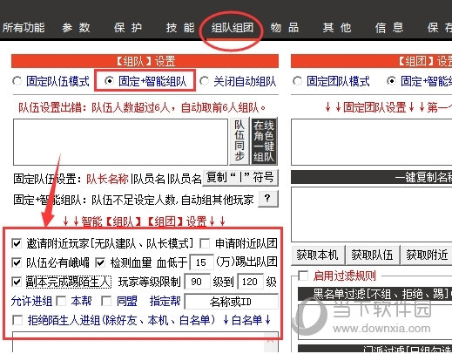Switch to the 保护 tab
This screenshot has width=452, height=354.
coord(128,28)
